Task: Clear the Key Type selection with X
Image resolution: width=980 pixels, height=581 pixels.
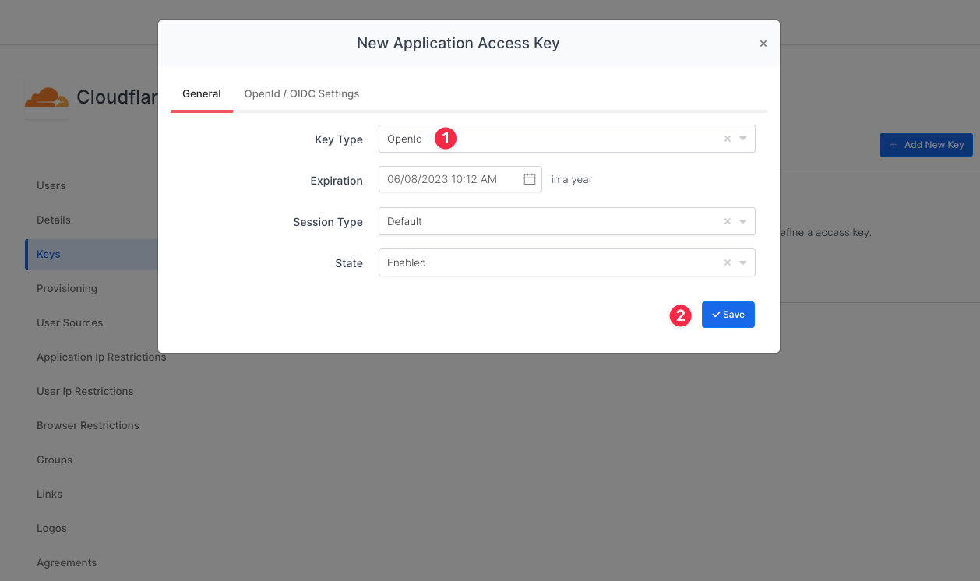Action: 728,139
